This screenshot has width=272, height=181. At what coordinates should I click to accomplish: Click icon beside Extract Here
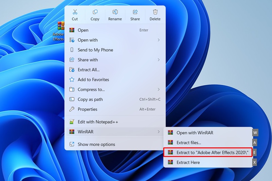(x=170, y=162)
